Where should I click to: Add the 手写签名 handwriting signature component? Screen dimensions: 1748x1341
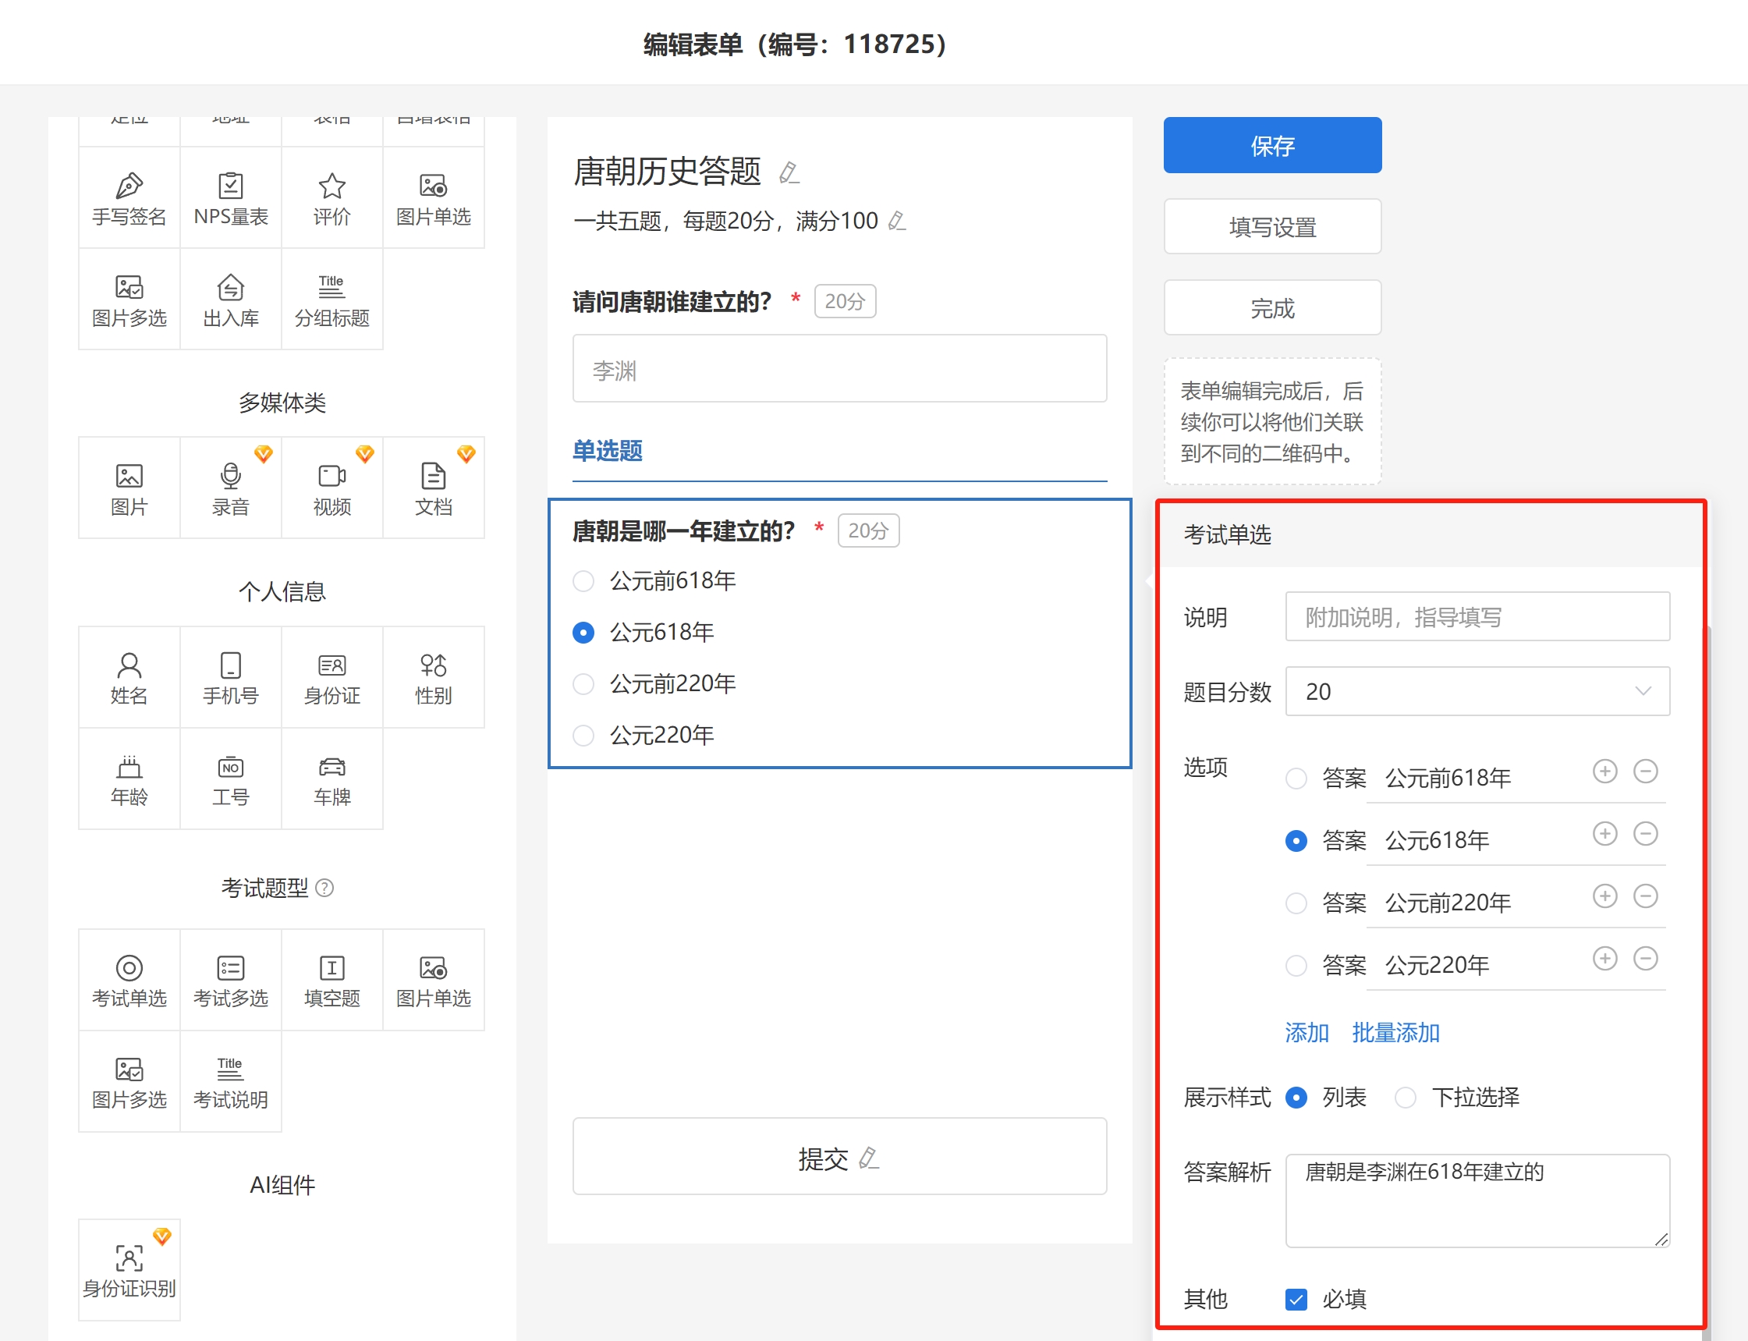[x=129, y=199]
